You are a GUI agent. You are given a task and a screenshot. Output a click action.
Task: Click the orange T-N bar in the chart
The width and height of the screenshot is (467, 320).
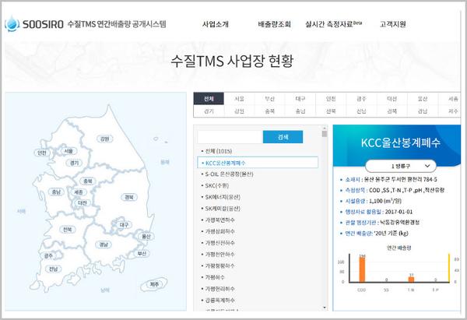point(411,278)
